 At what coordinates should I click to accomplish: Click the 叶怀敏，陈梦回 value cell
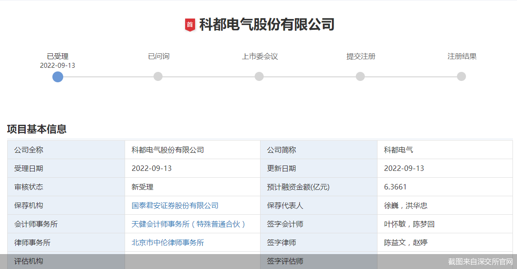pos(445,224)
